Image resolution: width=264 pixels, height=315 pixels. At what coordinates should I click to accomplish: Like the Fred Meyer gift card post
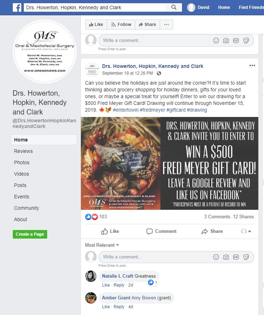(x=110, y=231)
